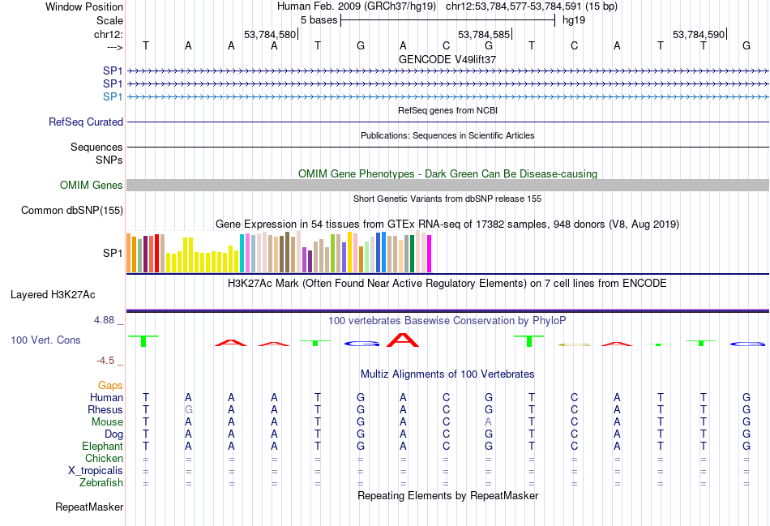
Task: Click the gray OMIM Genes bar
Action: pyautogui.click(x=447, y=185)
